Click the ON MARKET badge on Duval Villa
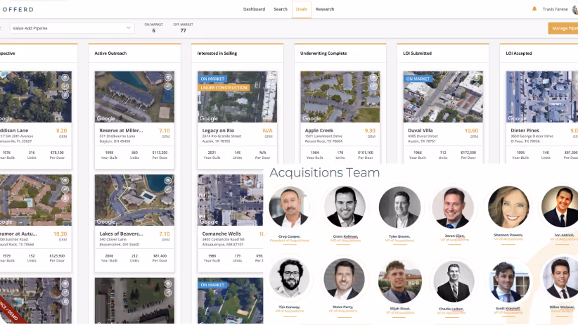The width and height of the screenshot is (578, 325). point(418,79)
